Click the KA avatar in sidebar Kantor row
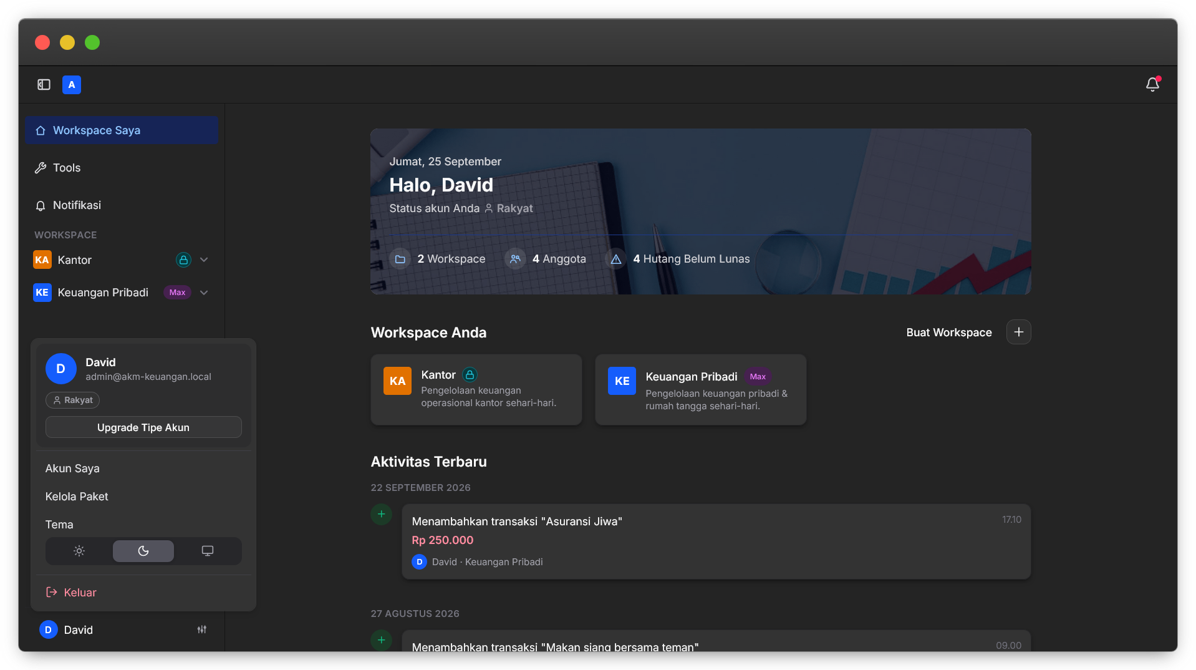This screenshot has height=670, width=1196. [42, 260]
